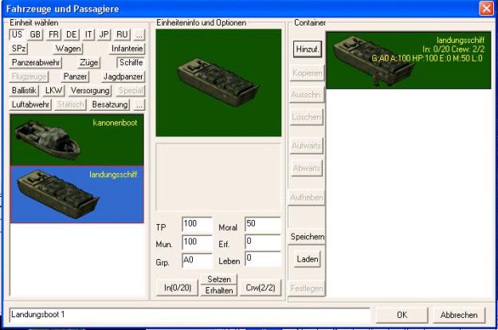Open the In(0/20) passengers button
This screenshot has width=498, height=330.
coord(178,288)
